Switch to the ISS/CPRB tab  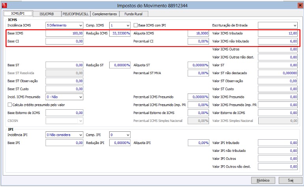pos(47,14)
